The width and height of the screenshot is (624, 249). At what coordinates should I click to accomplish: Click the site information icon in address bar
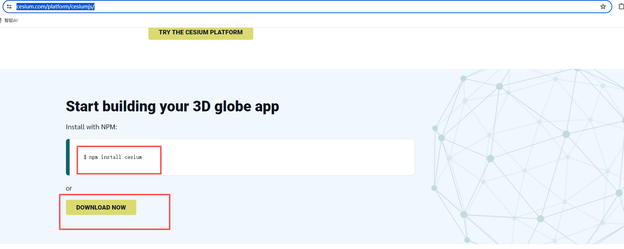[x=9, y=7]
